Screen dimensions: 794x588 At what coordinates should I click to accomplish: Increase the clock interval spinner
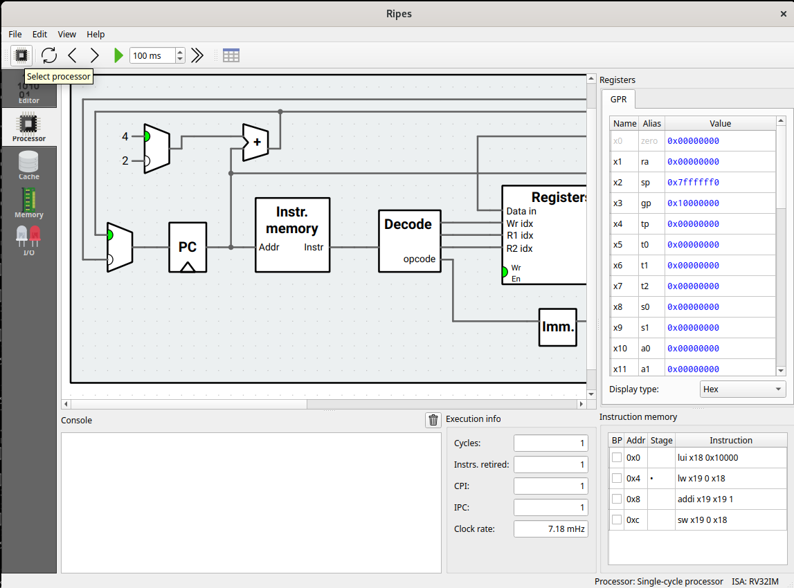pyautogui.click(x=180, y=52)
